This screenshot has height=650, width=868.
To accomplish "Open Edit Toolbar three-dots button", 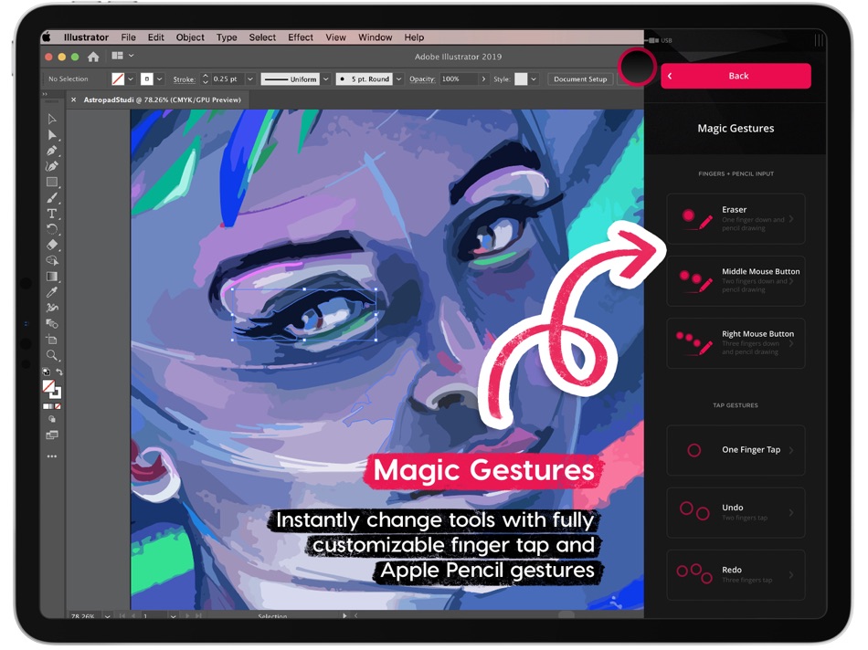I will coord(52,456).
